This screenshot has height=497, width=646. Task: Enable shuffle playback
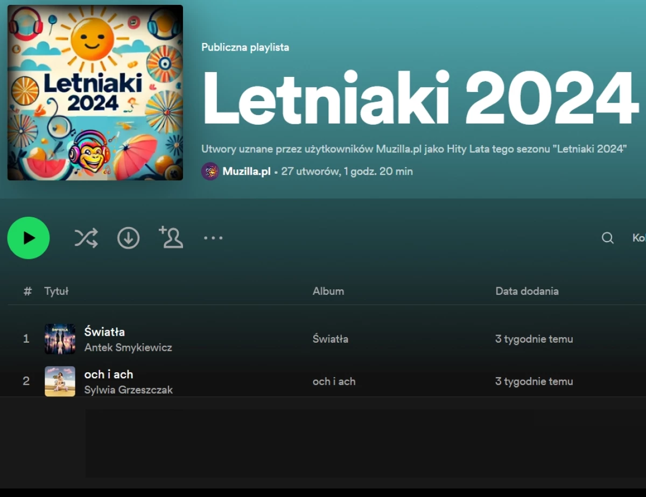(86, 238)
